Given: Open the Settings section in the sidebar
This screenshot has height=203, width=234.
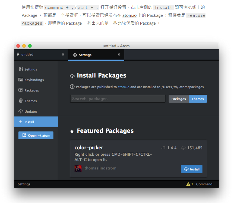Looking at the screenshot, I should tap(36, 69).
